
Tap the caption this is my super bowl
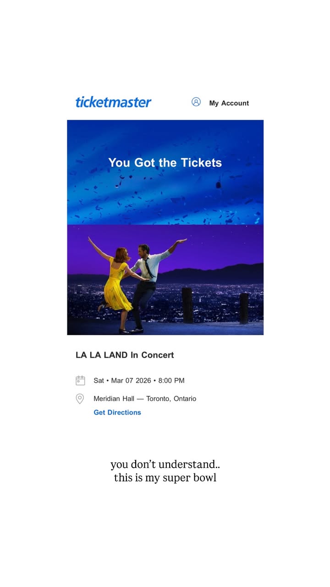point(165,477)
